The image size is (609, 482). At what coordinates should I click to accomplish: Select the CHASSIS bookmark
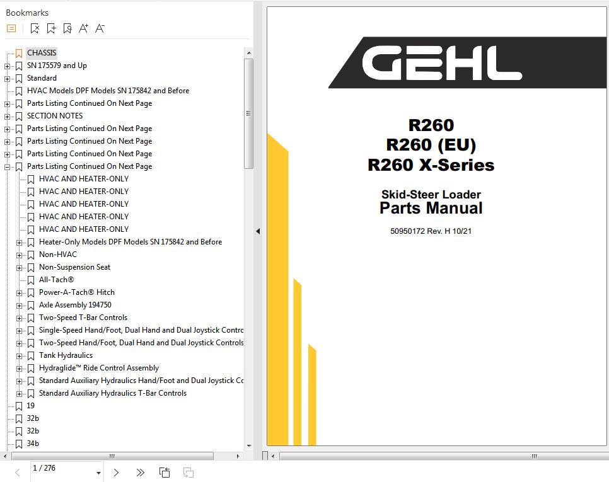[x=42, y=53]
